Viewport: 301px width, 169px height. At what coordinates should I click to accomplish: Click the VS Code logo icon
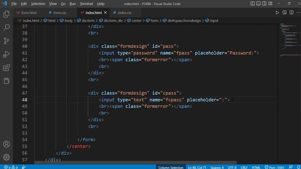[x=5, y=3]
